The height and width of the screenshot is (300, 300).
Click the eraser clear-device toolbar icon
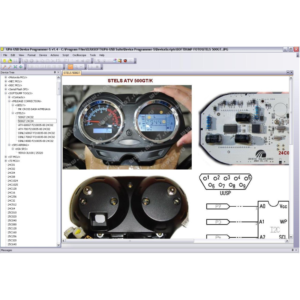click(115, 61)
